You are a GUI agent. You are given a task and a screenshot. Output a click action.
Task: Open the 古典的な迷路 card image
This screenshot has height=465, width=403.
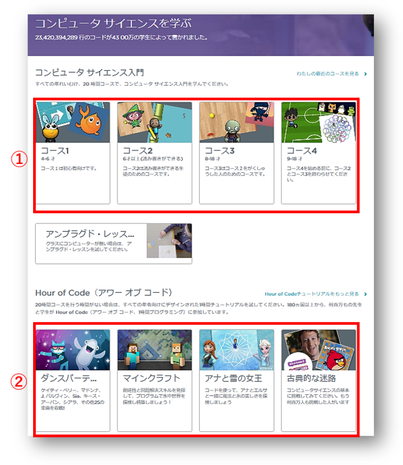319,350
